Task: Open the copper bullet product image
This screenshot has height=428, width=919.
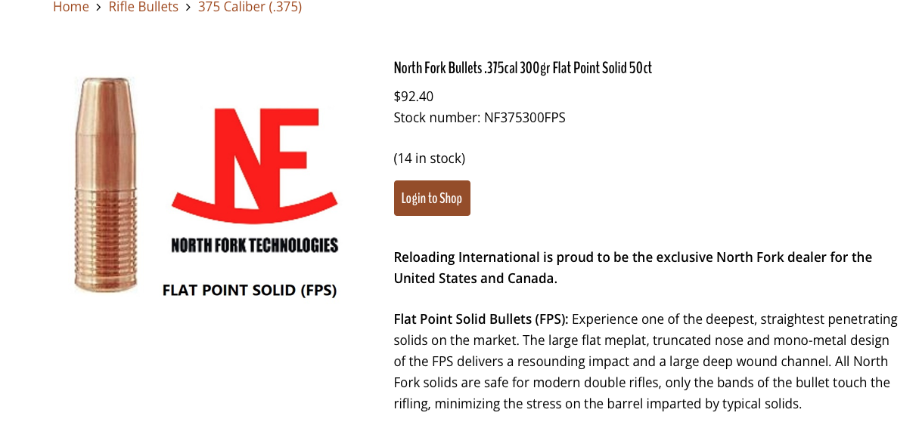Action: click(x=106, y=184)
